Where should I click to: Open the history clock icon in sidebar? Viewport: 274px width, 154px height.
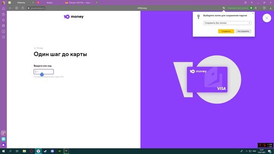click(3, 37)
